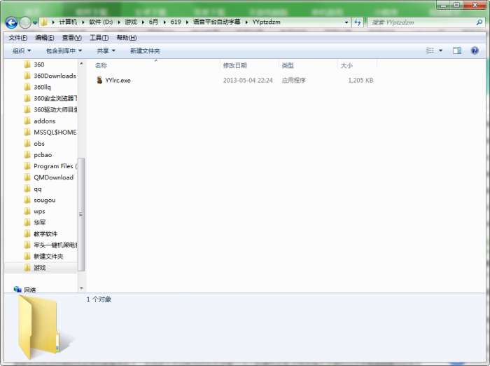Image resolution: width=490 pixels, height=366 pixels.
Task: Click the search magnifier icon
Action: (x=479, y=22)
